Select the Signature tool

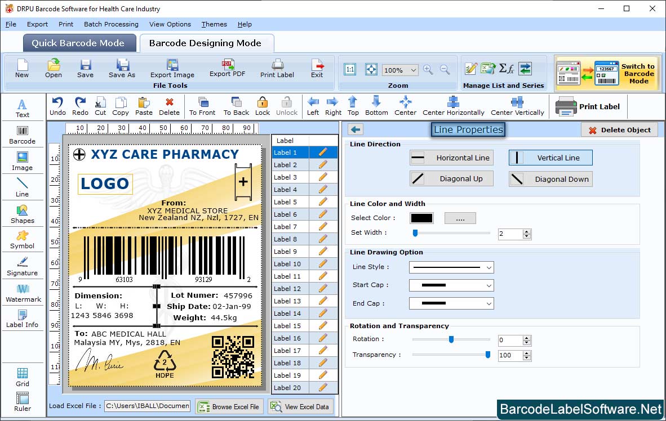pos(22,267)
